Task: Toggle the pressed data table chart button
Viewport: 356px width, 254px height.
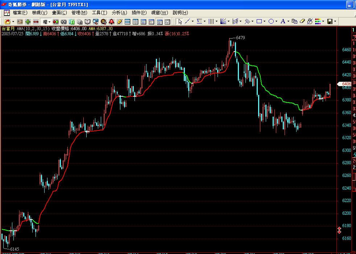Action: coord(160,22)
